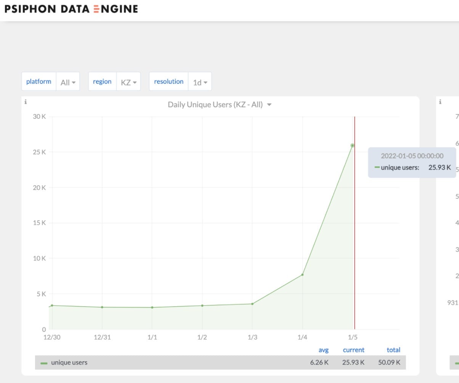Click the info icon on the Daily Unique Users chart
Screen dimensions: 459x383
26,102
